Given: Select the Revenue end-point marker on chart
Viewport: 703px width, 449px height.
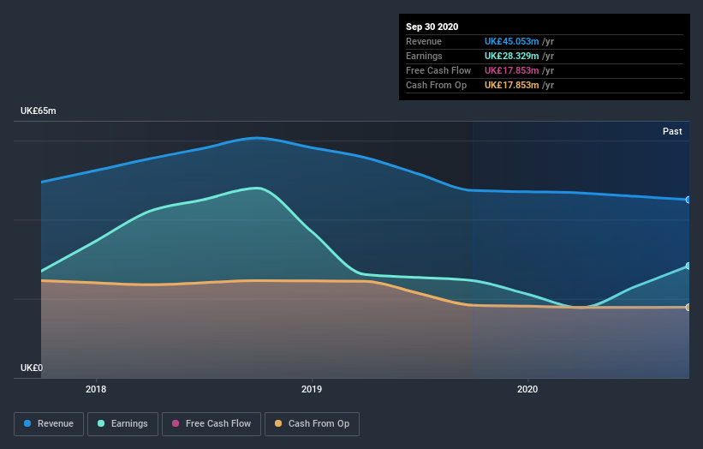Looking at the screenshot, I should coord(688,200).
